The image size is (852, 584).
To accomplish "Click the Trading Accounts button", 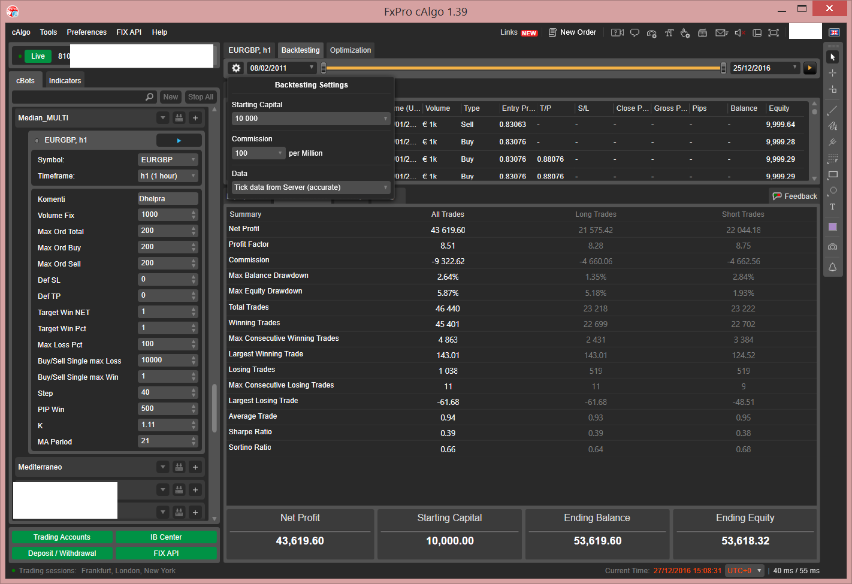I will [x=62, y=537].
